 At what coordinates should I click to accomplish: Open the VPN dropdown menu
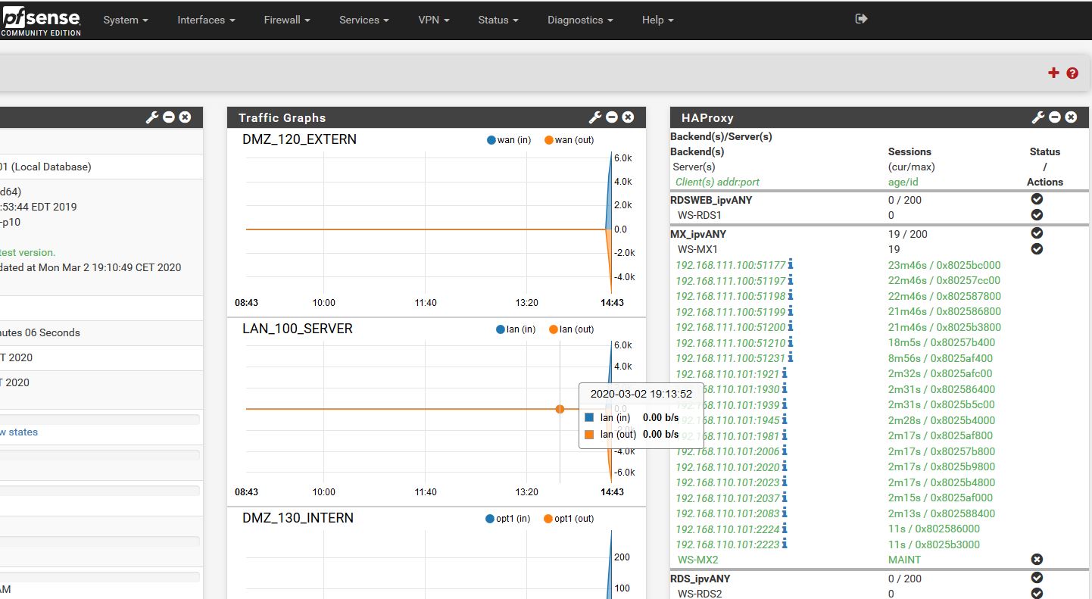coord(434,20)
